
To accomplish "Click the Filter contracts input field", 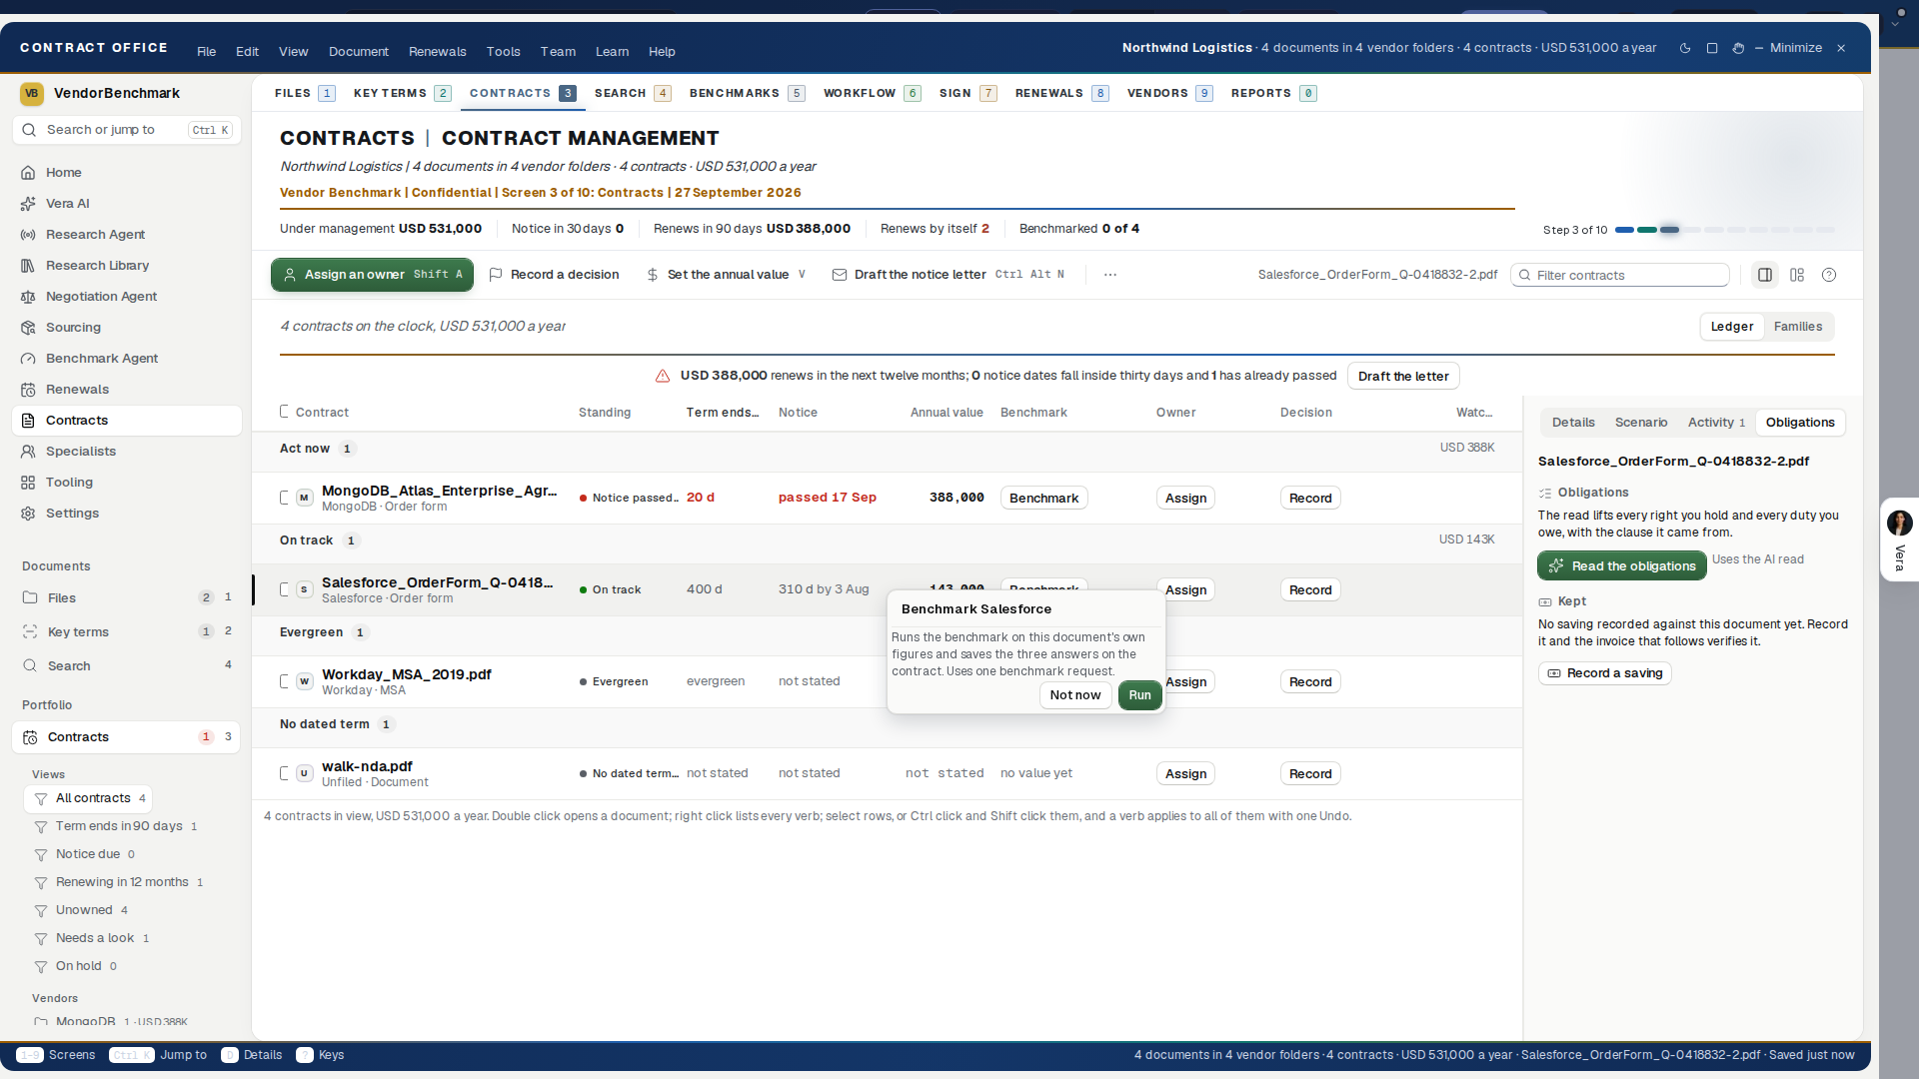I will [x=1620, y=275].
